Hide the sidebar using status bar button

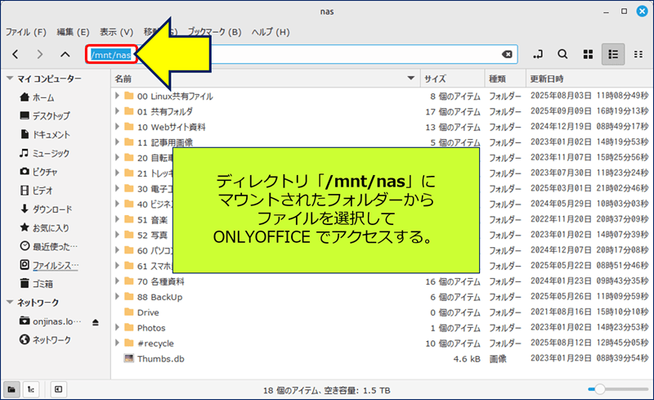coord(59,389)
